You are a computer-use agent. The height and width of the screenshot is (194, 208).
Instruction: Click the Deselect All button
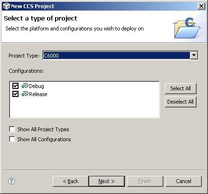180,102
